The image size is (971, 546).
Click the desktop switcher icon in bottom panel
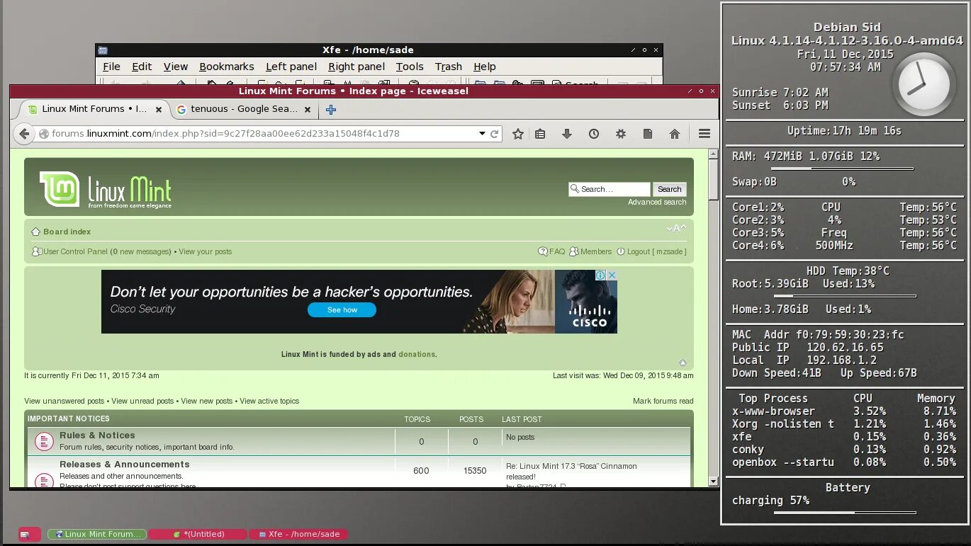pyautogui.click(x=25, y=534)
